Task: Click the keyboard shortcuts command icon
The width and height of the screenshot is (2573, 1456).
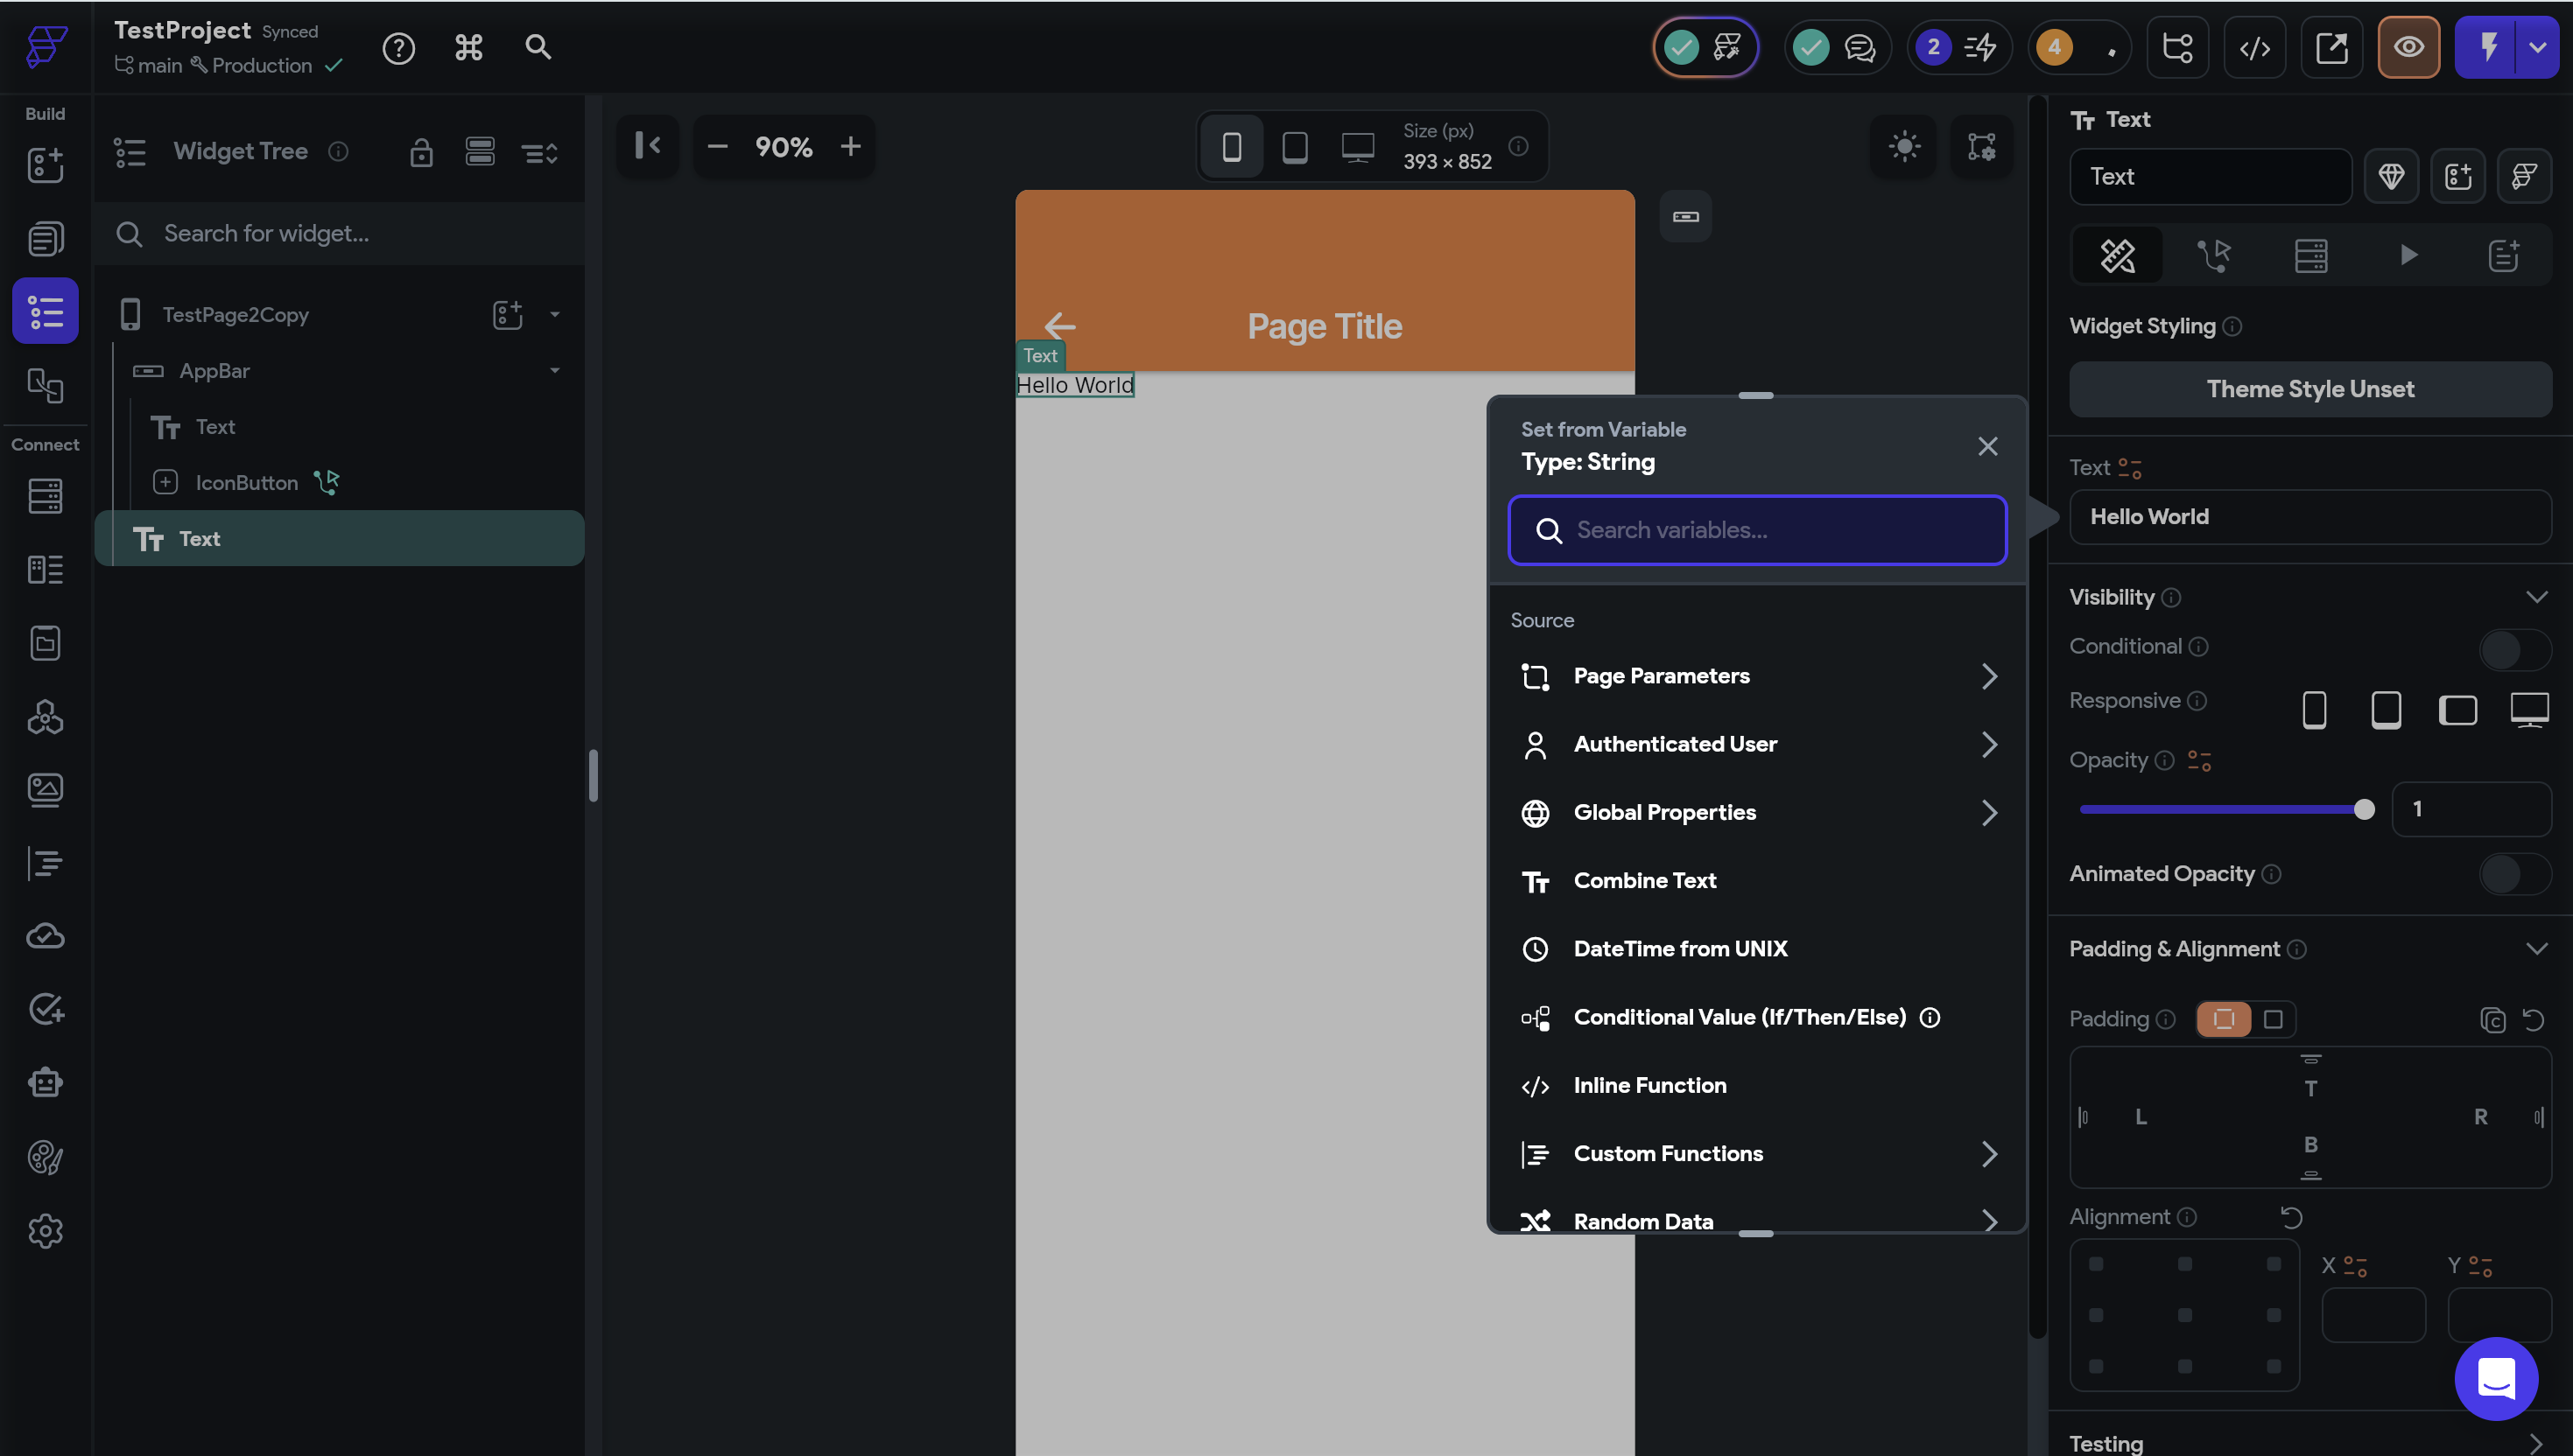Action: click(x=468, y=47)
